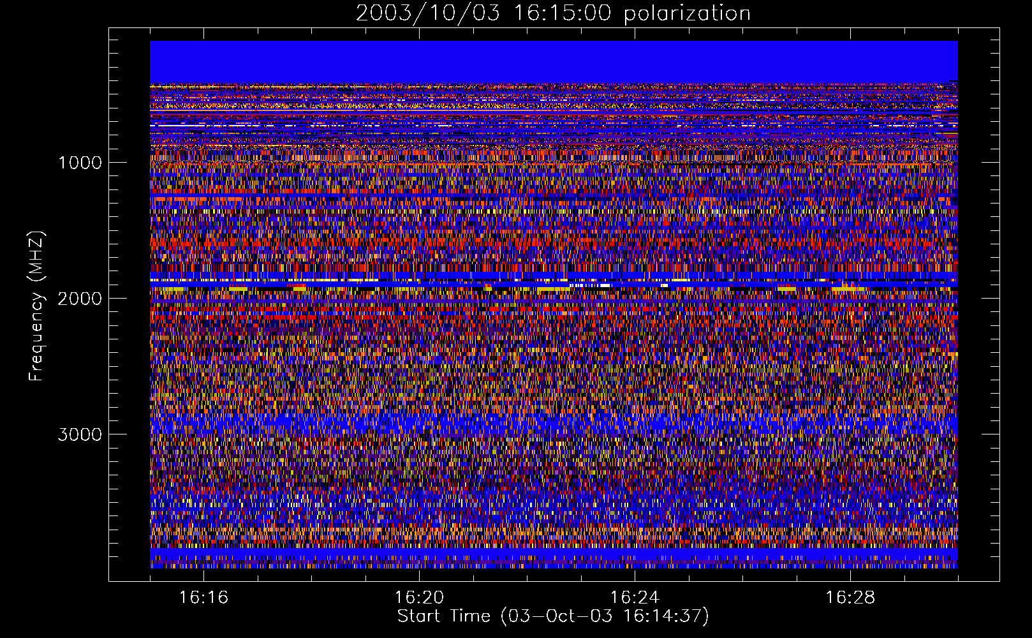
Task: Click the "16:24" time tick label
Action: pyautogui.click(x=635, y=598)
